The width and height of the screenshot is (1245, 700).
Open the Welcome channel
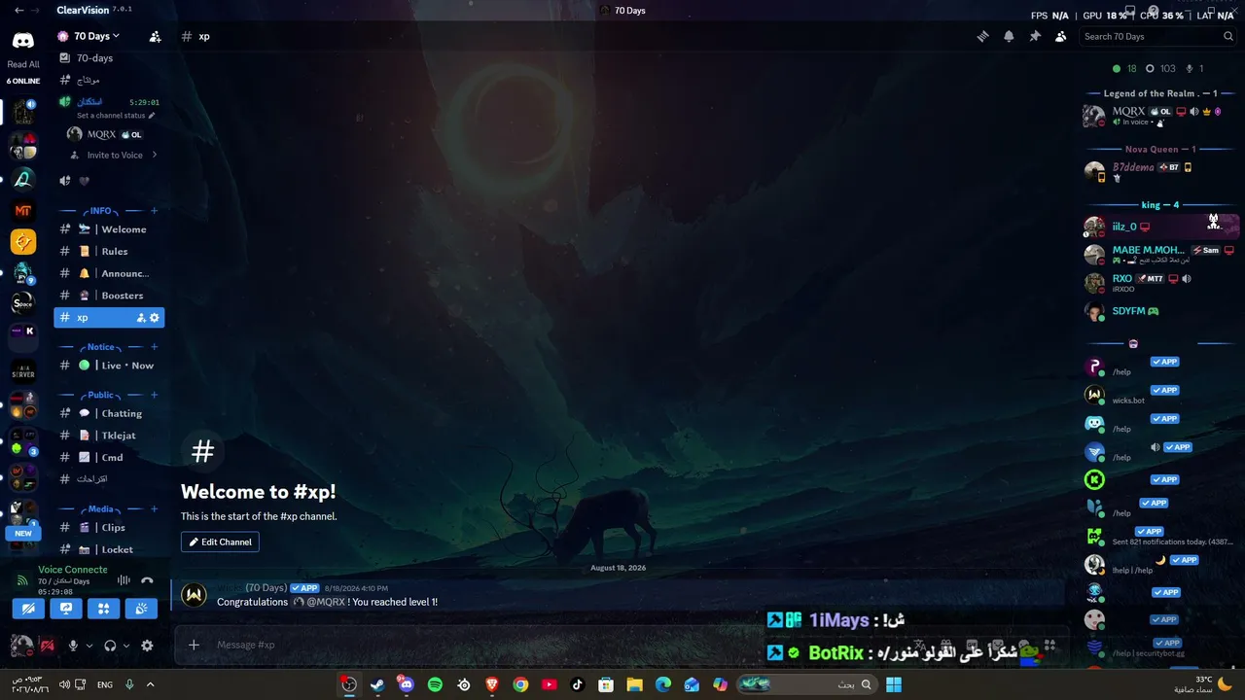click(x=109, y=229)
